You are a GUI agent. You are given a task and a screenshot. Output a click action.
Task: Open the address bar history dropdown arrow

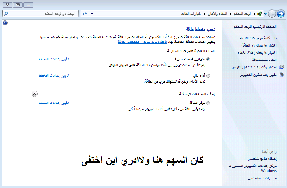click(92, 14)
